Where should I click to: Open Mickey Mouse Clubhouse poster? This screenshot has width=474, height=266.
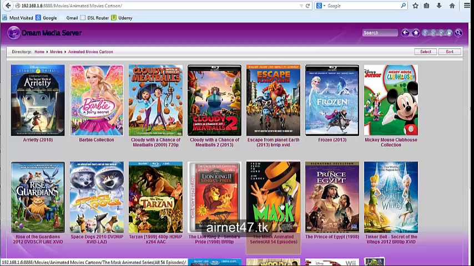coord(391,100)
